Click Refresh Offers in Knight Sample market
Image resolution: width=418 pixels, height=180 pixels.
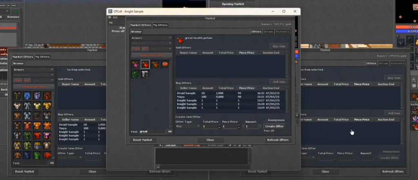tap(278, 140)
